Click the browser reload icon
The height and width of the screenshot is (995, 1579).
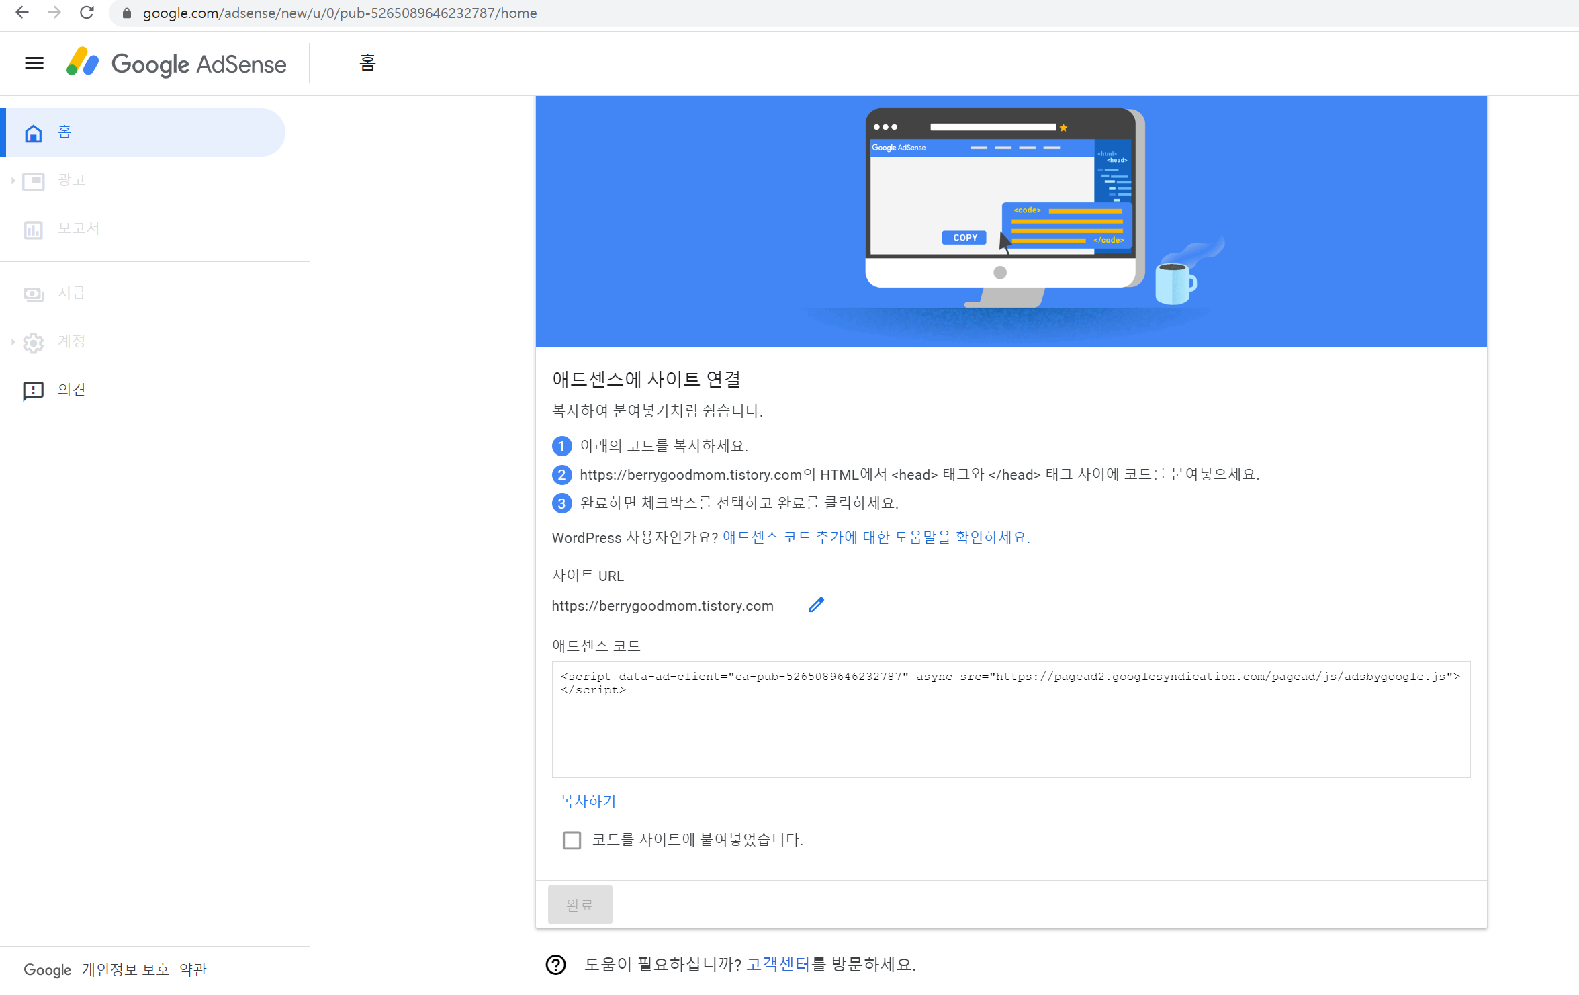point(87,13)
